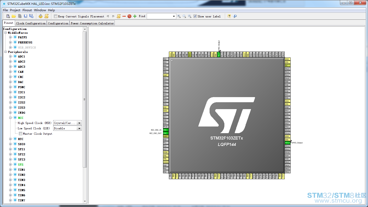Click the ADC1 peripheral icon
The image size is (368, 207).
click(x=15, y=56)
